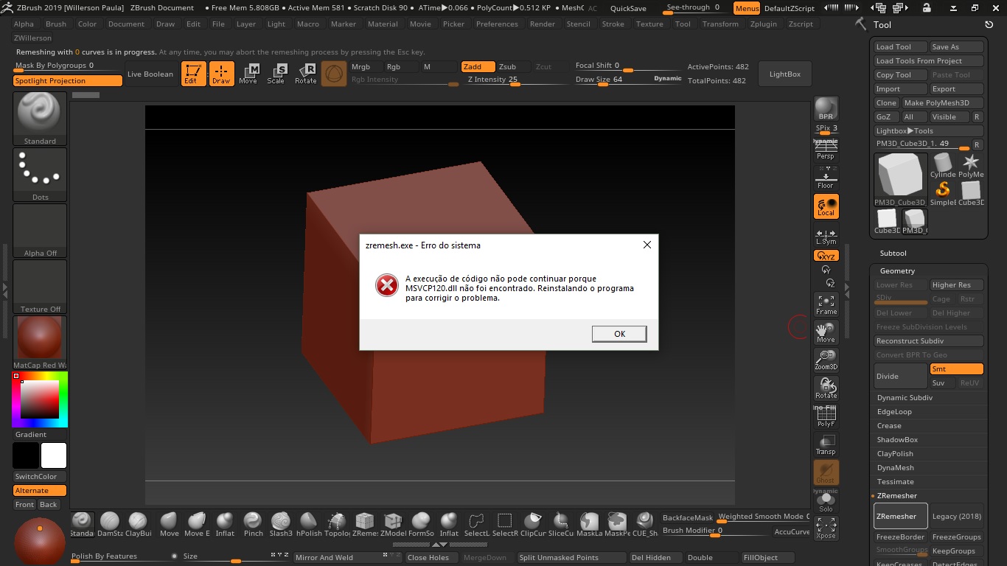Toggle Ghost transparency
The height and width of the screenshot is (566, 1007).
pos(826,472)
